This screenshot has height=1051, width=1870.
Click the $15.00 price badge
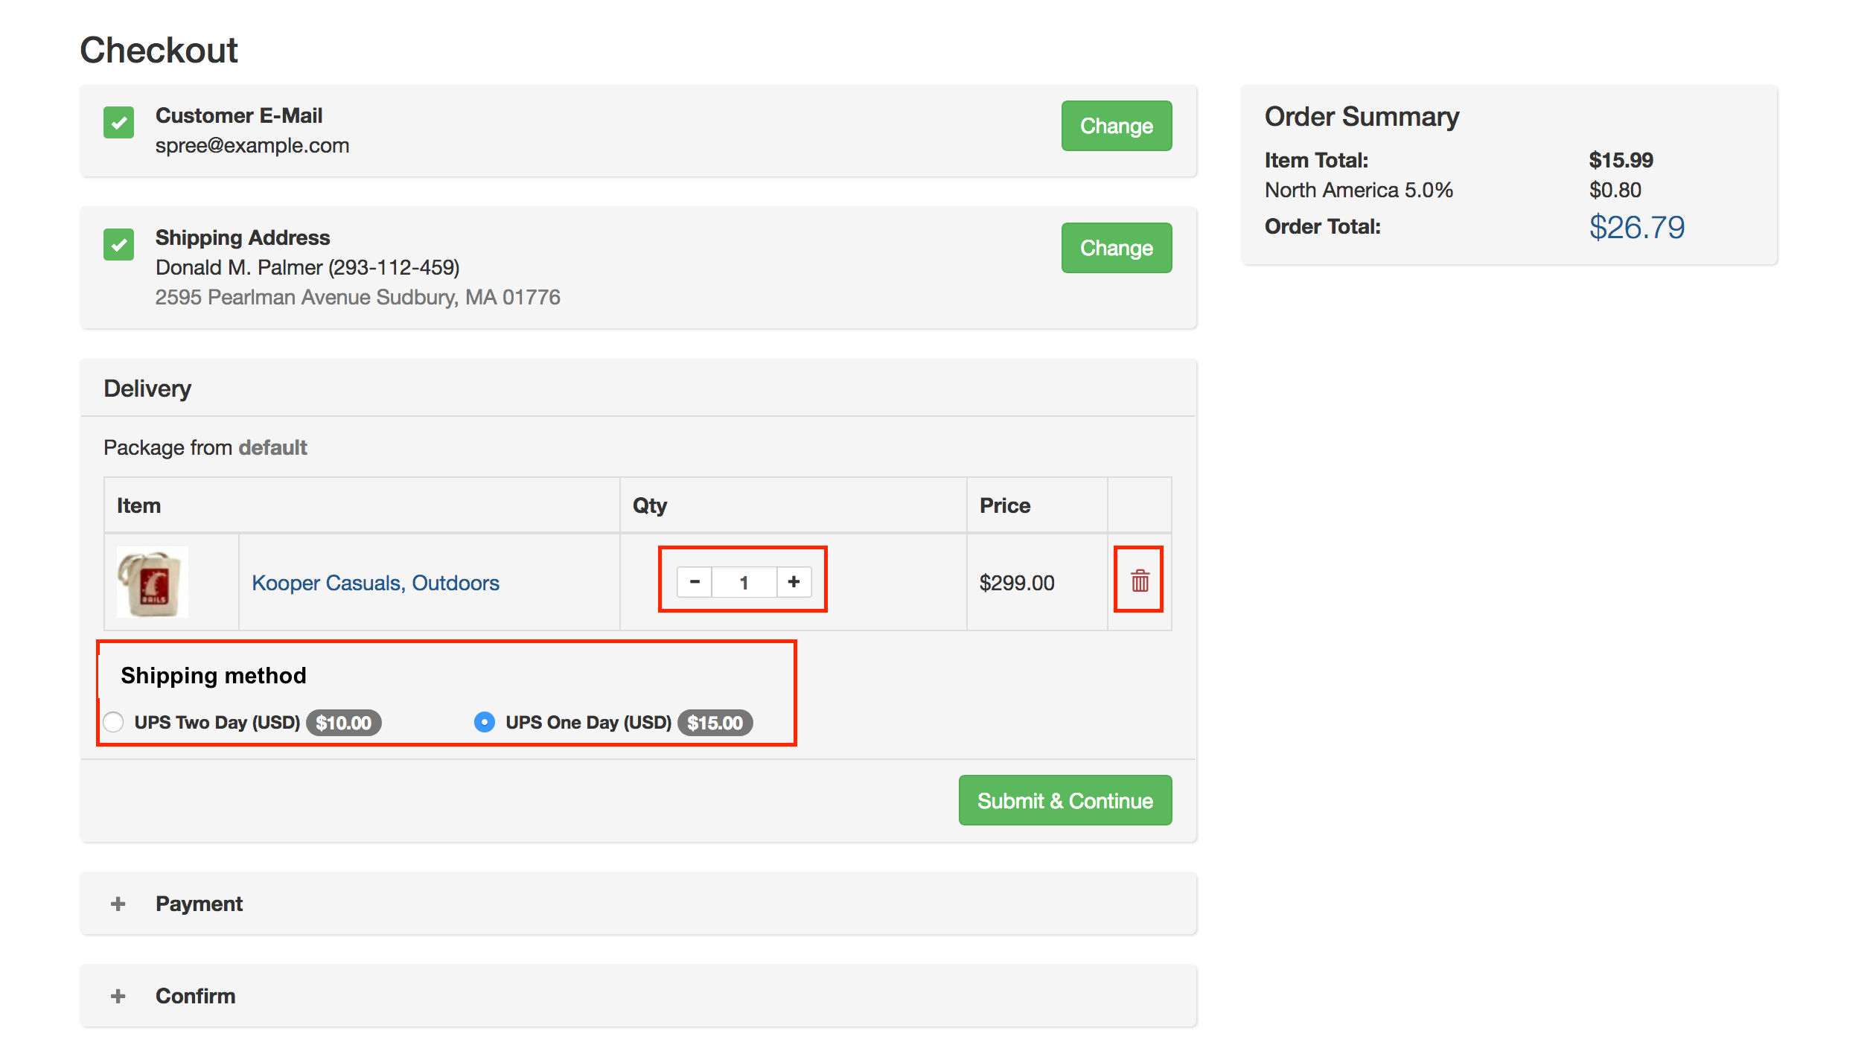point(715,723)
